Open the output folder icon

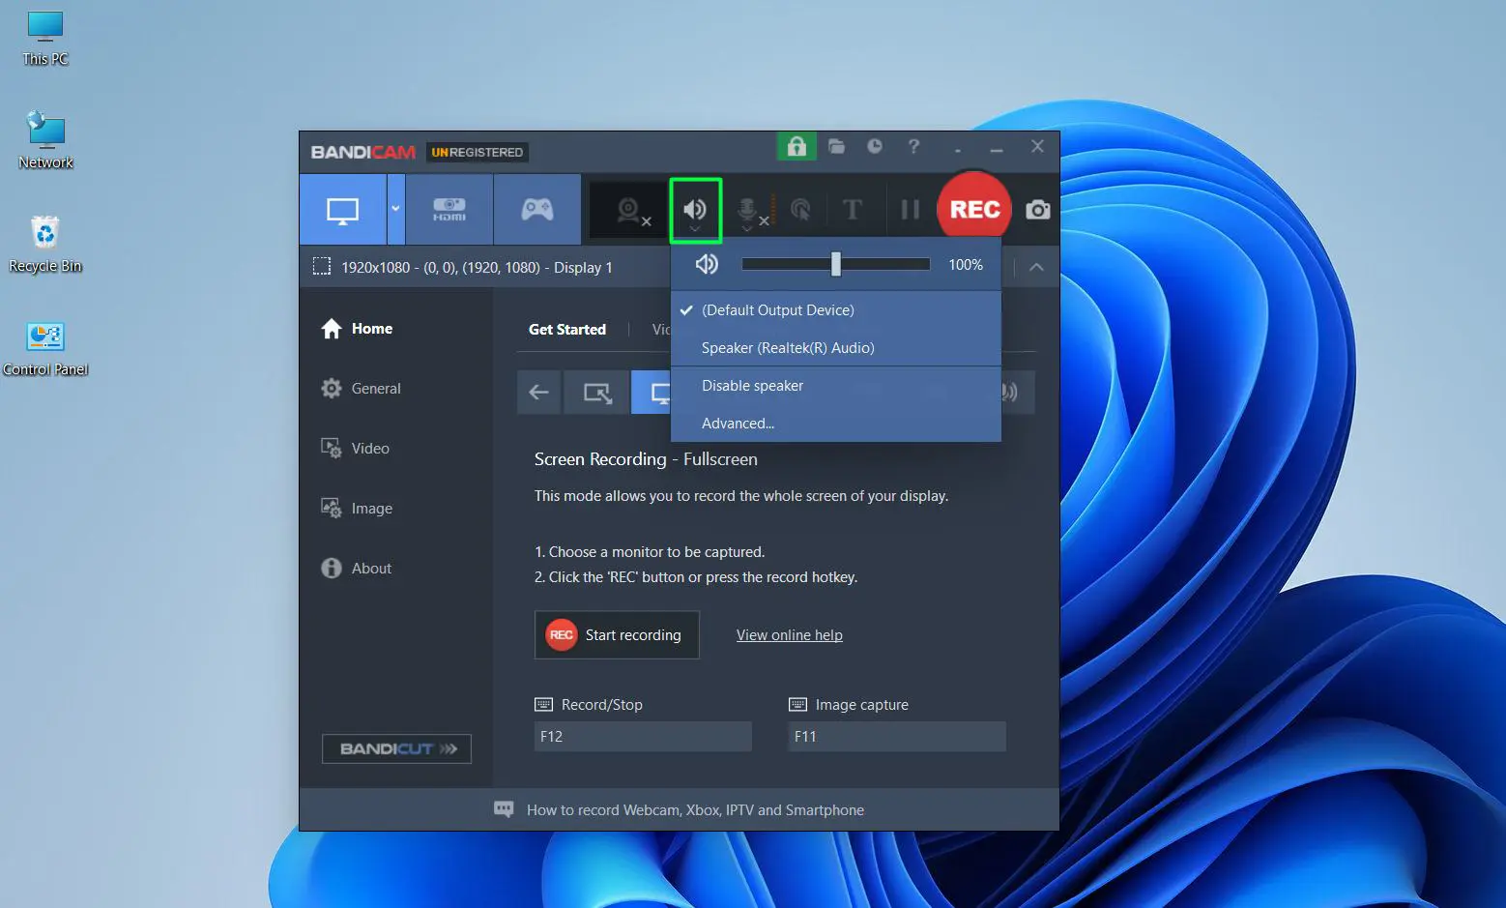click(836, 146)
